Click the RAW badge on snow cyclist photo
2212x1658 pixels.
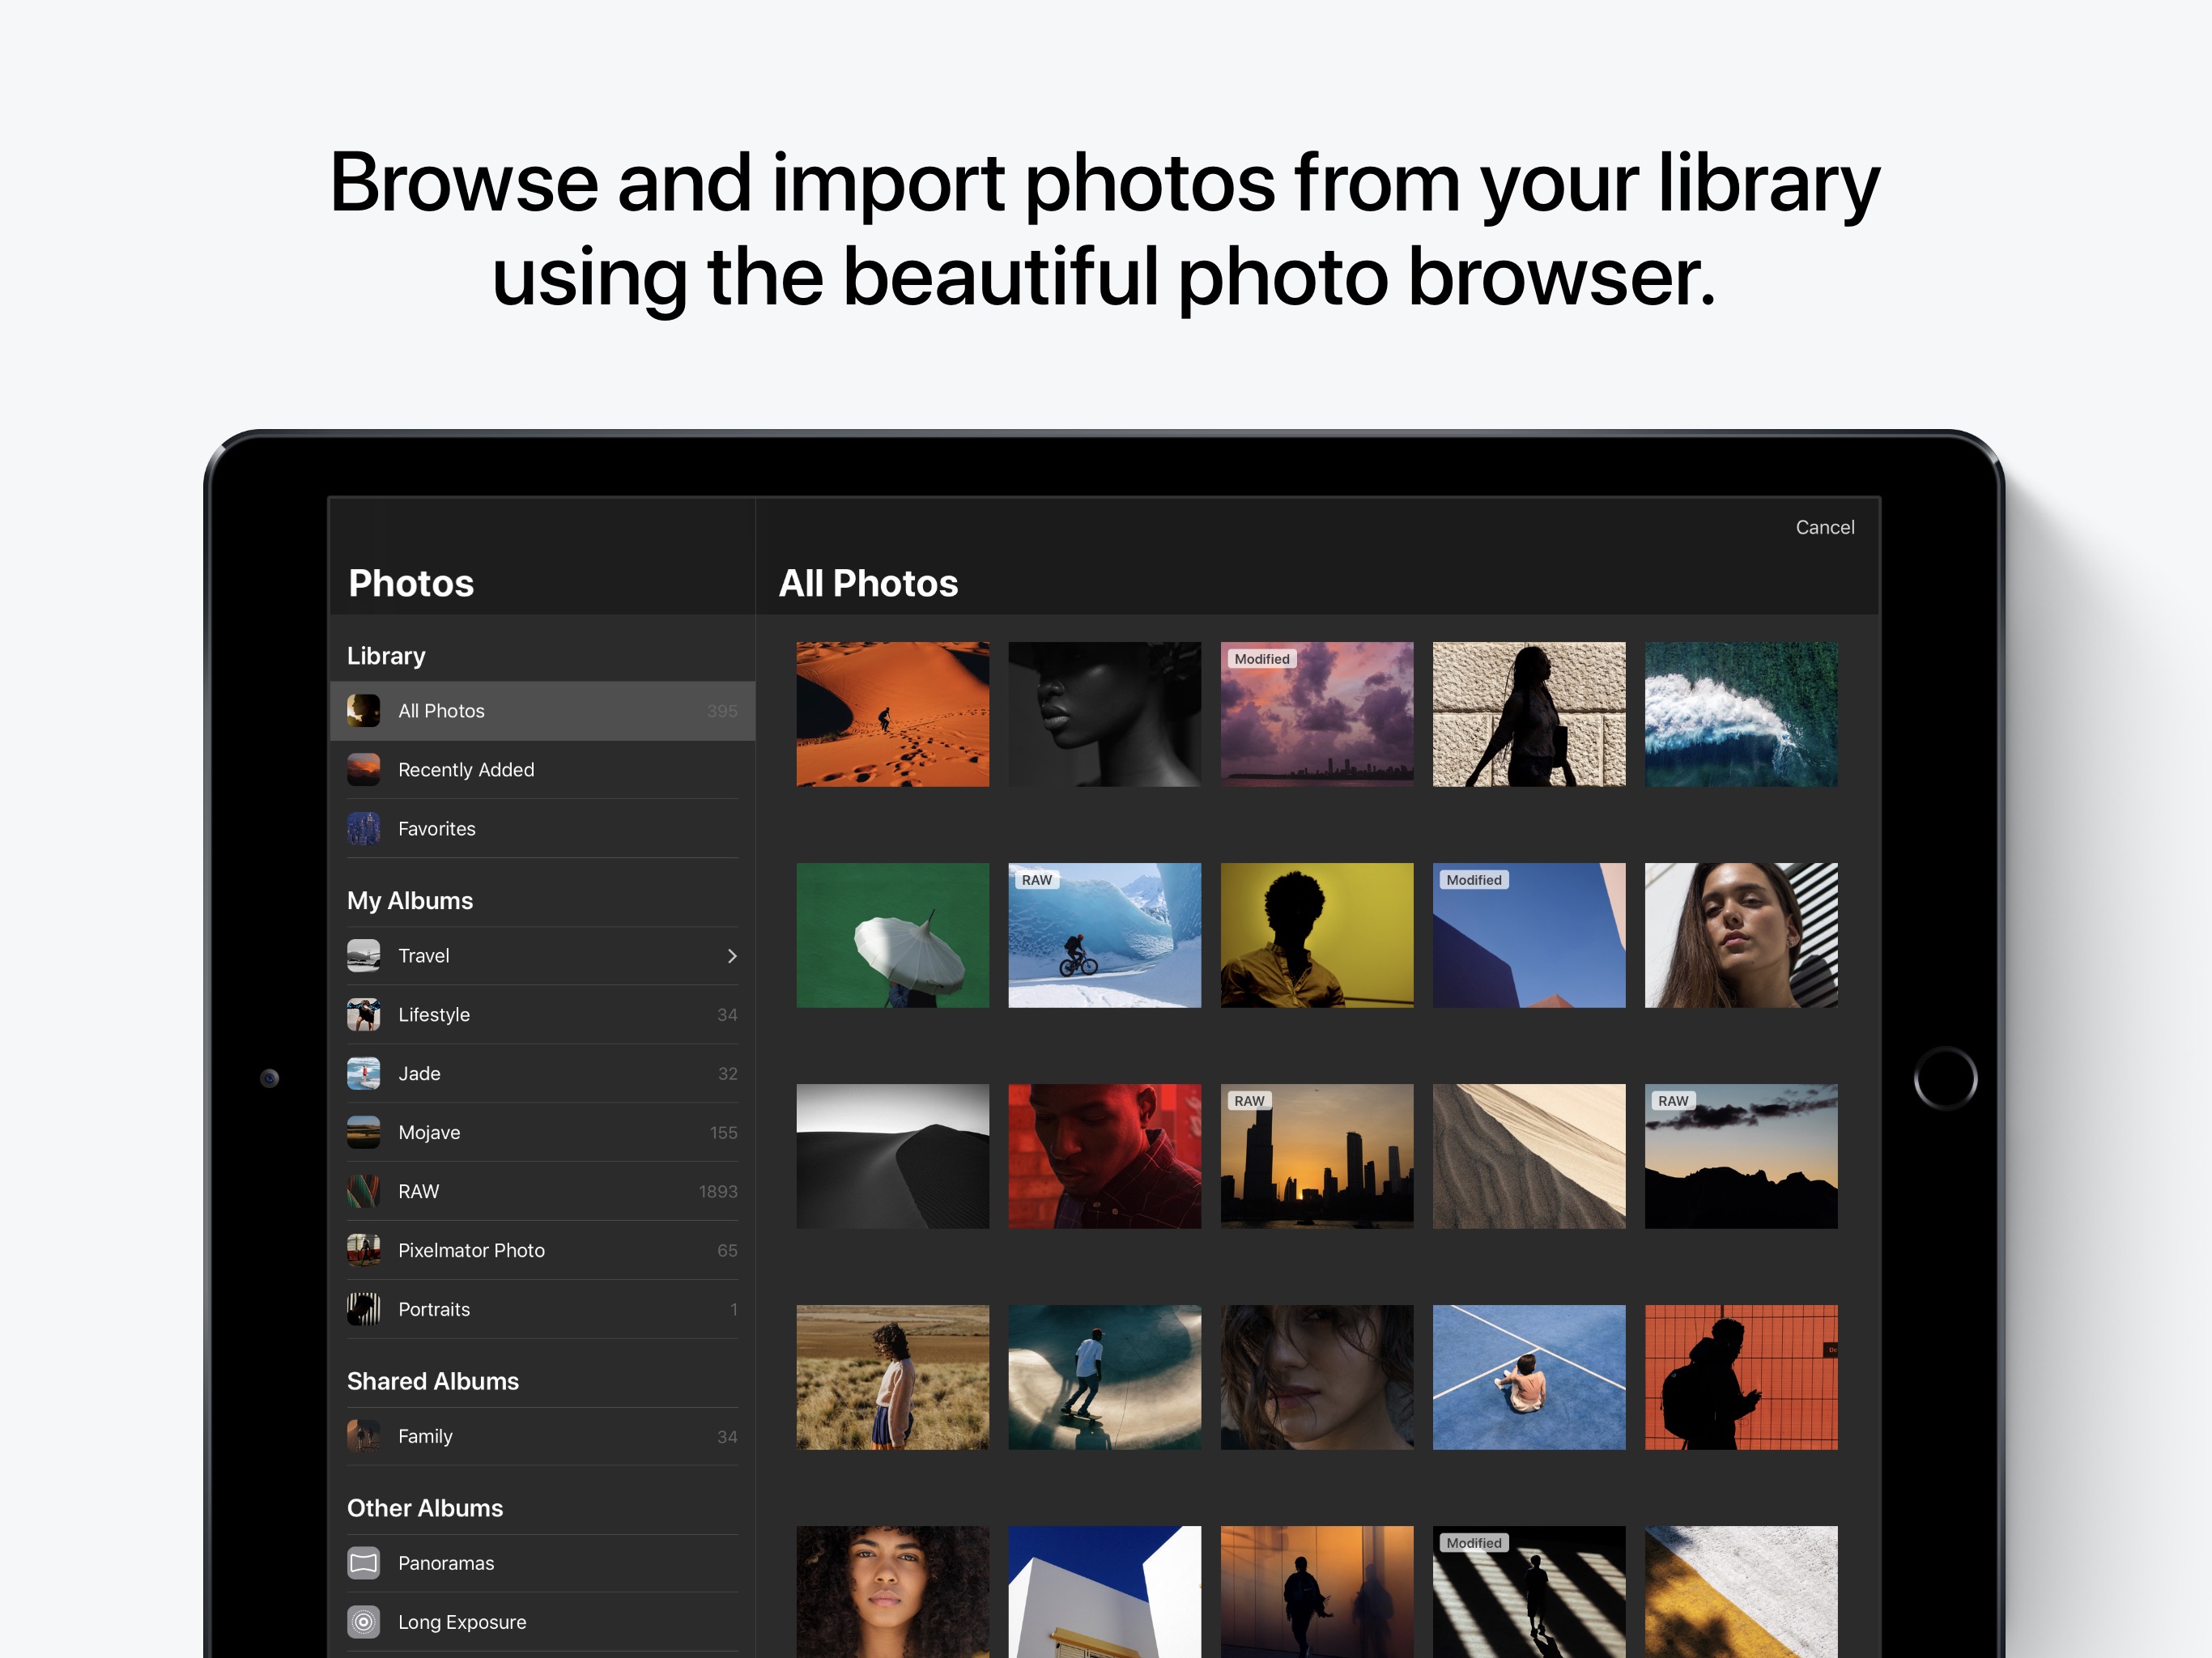coord(1036,880)
